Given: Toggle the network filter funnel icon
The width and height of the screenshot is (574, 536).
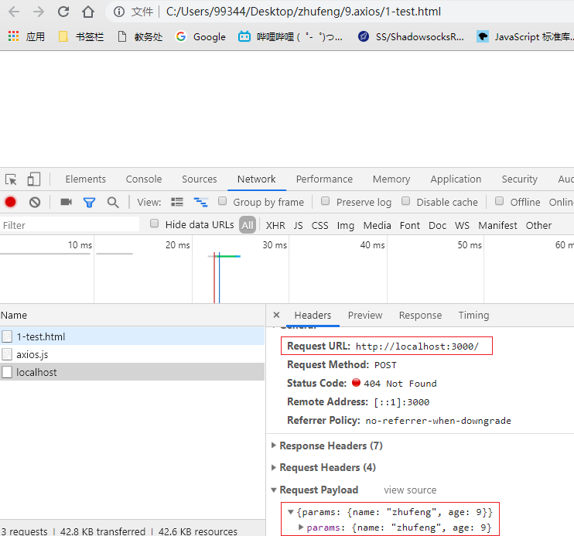Looking at the screenshot, I should click(89, 202).
